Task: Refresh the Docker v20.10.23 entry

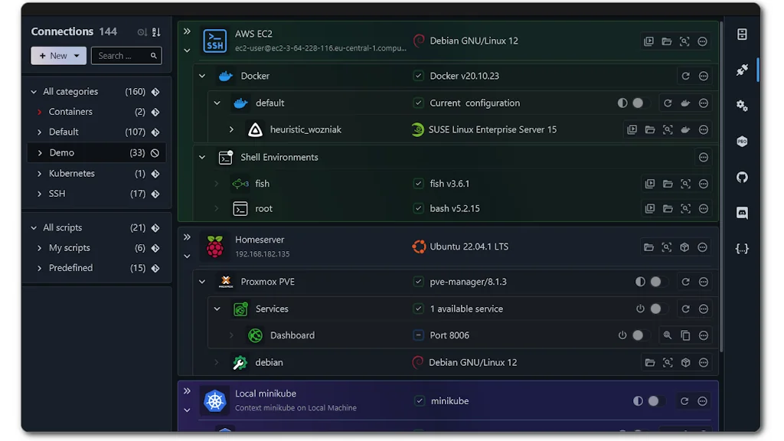Action: (x=685, y=76)
